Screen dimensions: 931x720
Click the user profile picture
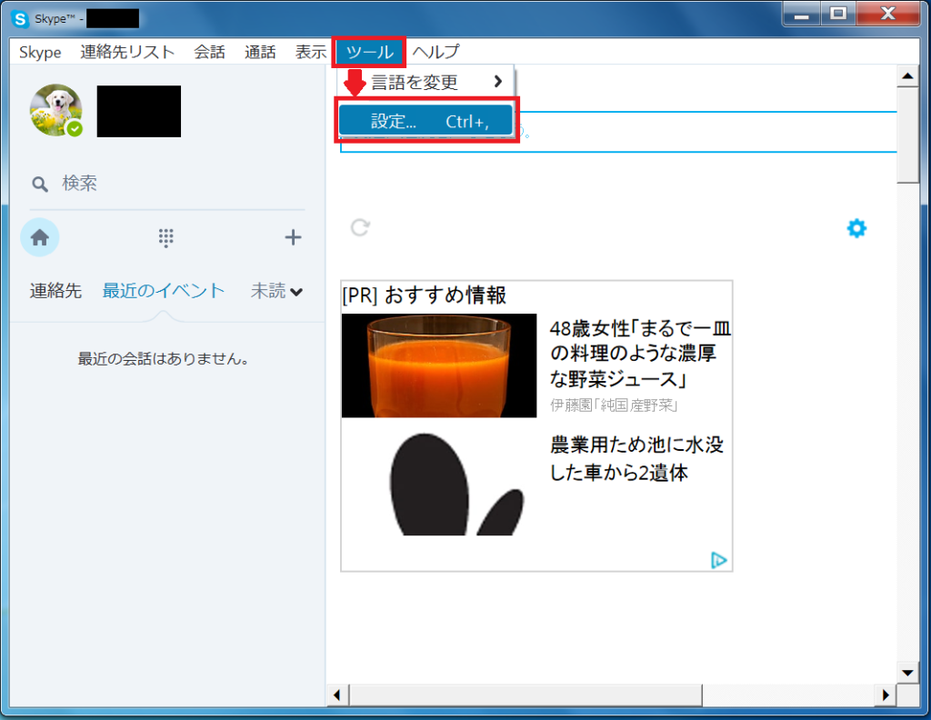[x=55, y=111]
